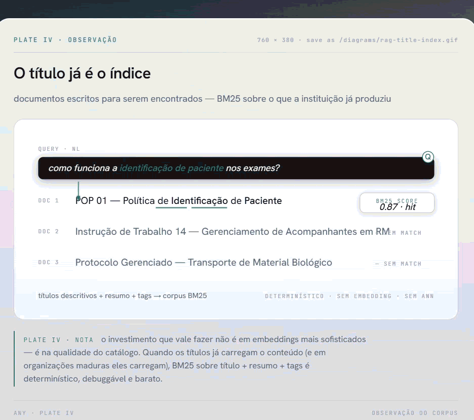The image size is (474, 420).
Task: Select title "Instrução de Trabalho 14" document row
Action: click(232, 231)
